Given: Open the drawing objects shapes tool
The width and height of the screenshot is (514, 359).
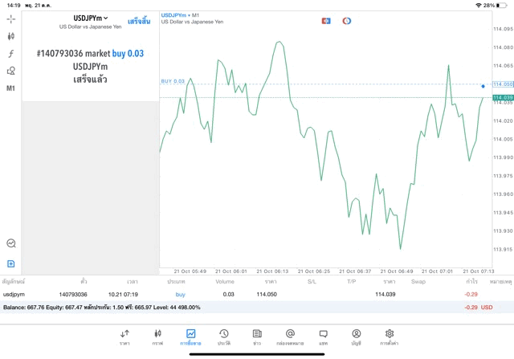Looking at the screenshot, I should point(11,71).
